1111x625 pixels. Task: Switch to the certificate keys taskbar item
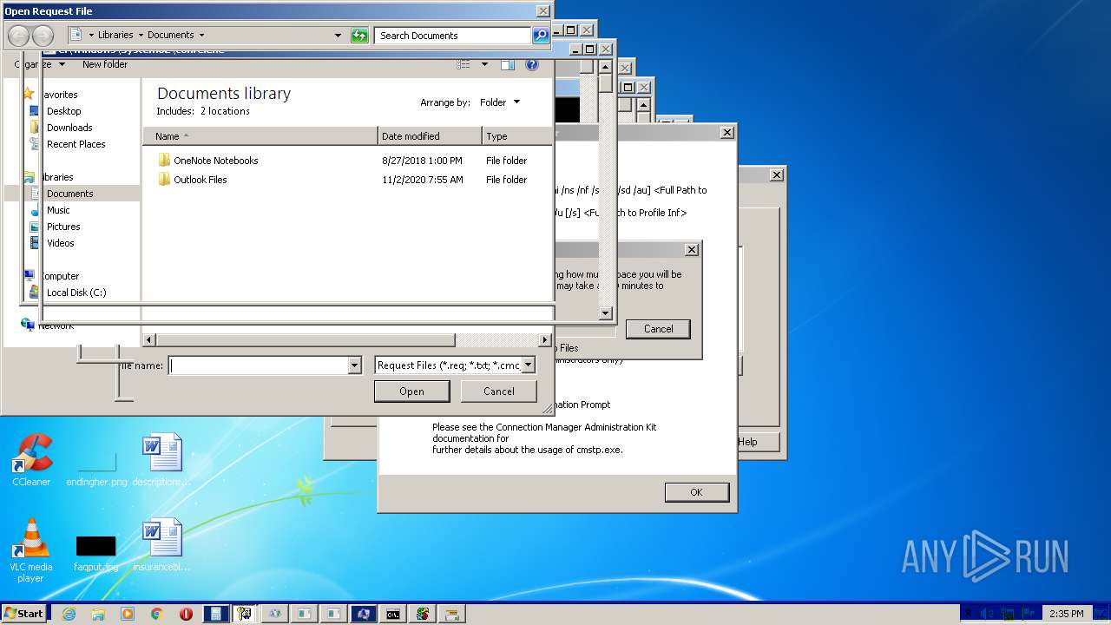[x=245, y=614]
